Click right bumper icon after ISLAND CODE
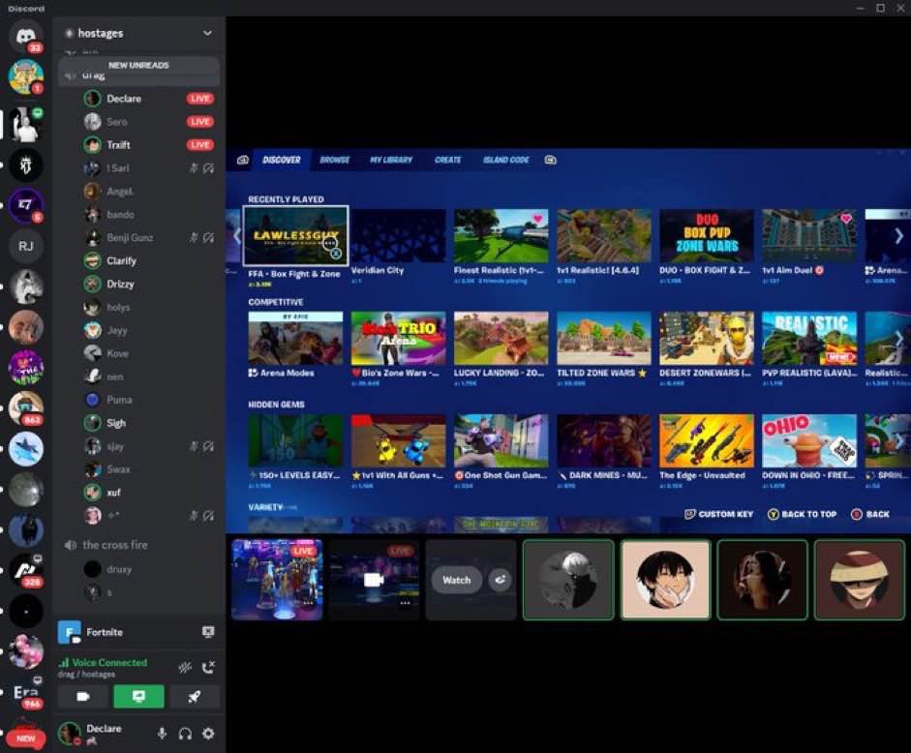Screen dimensions: 911x753 (x=550, y=160)
